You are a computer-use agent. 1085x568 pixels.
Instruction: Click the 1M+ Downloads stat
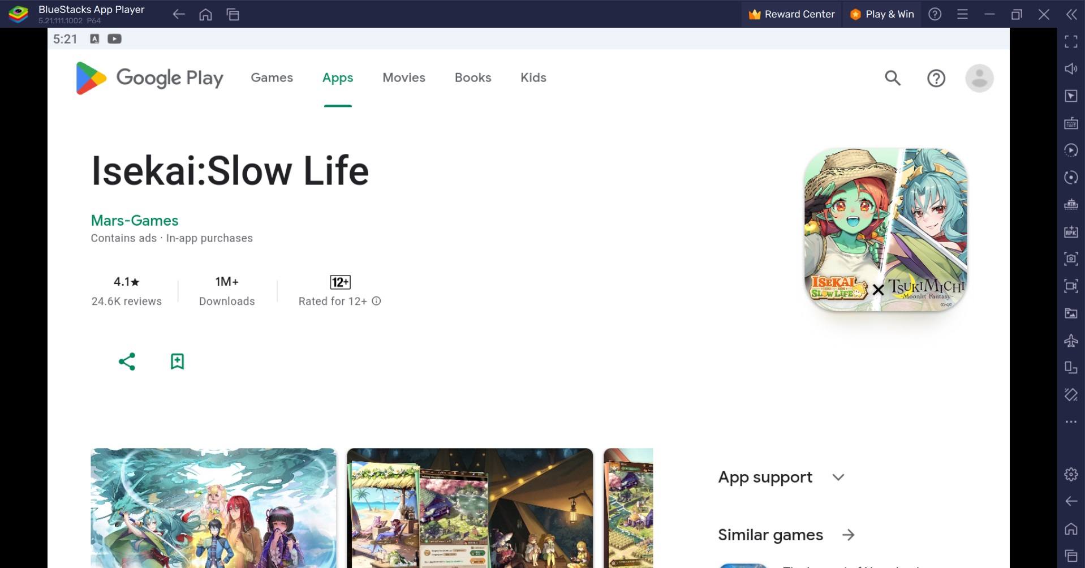pyautogui.click(x=227, y=291)
